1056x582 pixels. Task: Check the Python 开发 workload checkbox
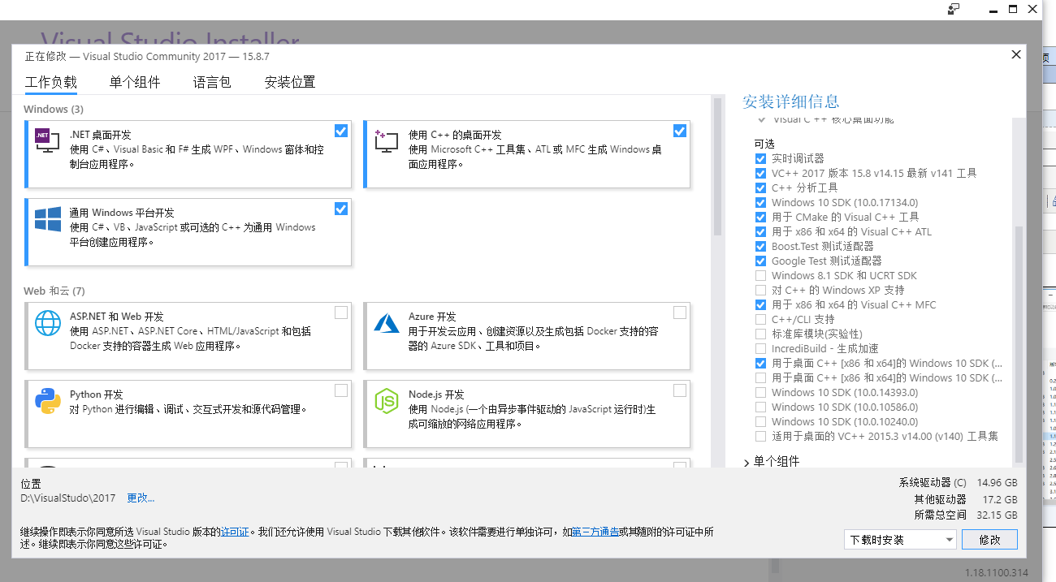point(341,390)
